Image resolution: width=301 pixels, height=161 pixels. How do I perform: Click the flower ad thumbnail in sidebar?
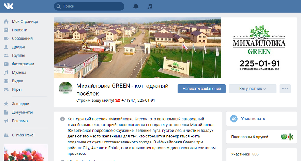[x=26, y=153]
